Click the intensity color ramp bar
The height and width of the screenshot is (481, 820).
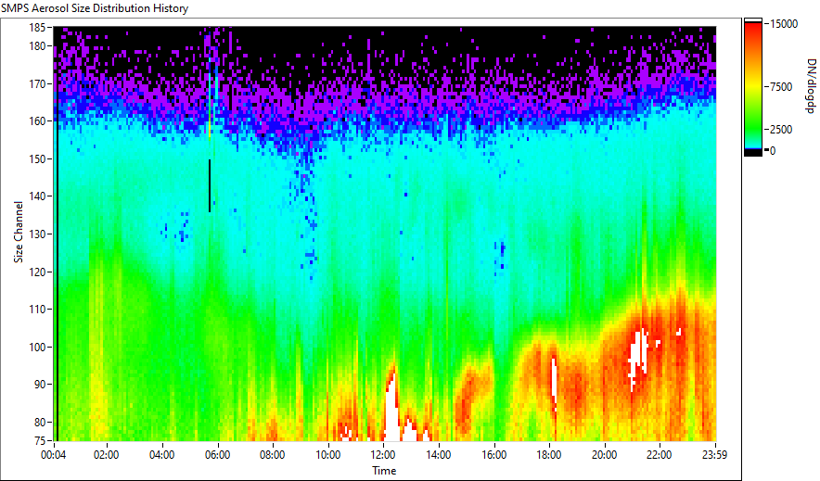tap(753, 87)
